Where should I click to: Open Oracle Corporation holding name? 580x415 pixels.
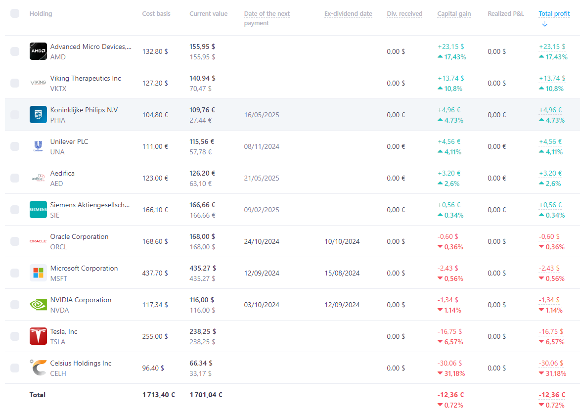(79, 237)
